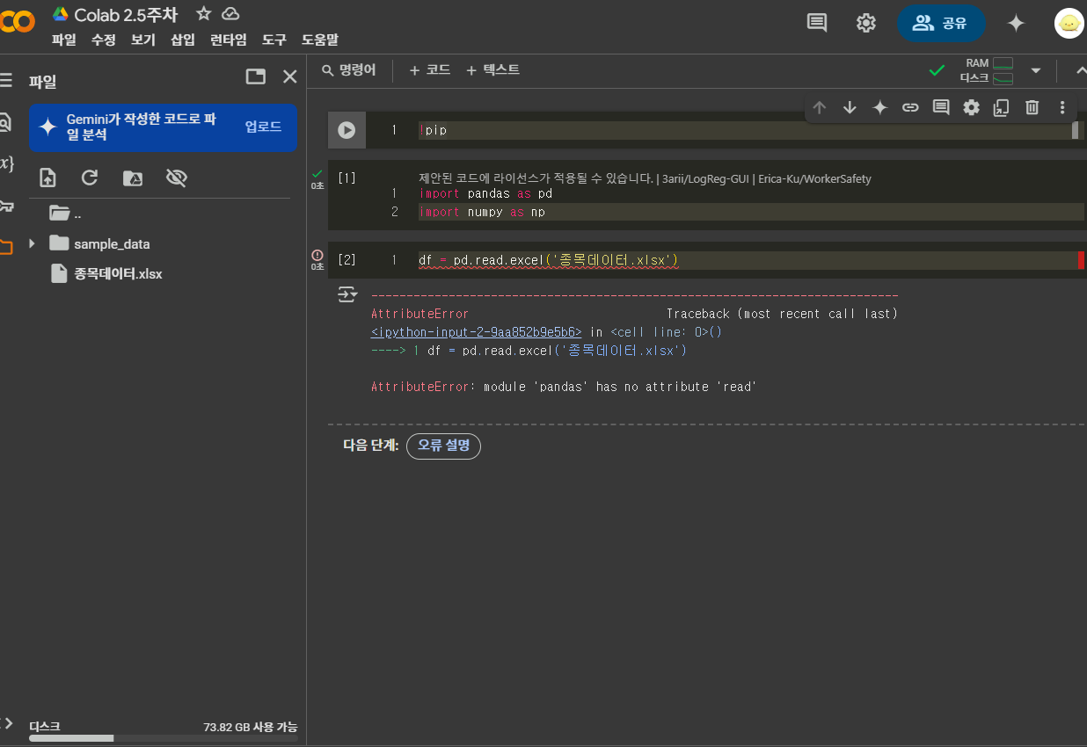Open the 도움말 menu
1087x747 pixels.
(320, 40)
